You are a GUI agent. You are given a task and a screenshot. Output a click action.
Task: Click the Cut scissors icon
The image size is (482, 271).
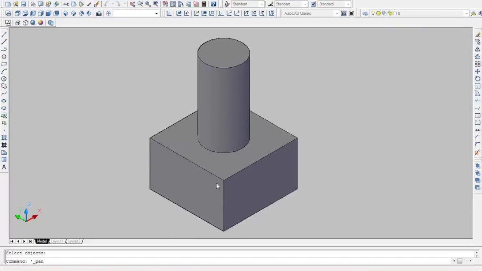click(x=66, y=4)
